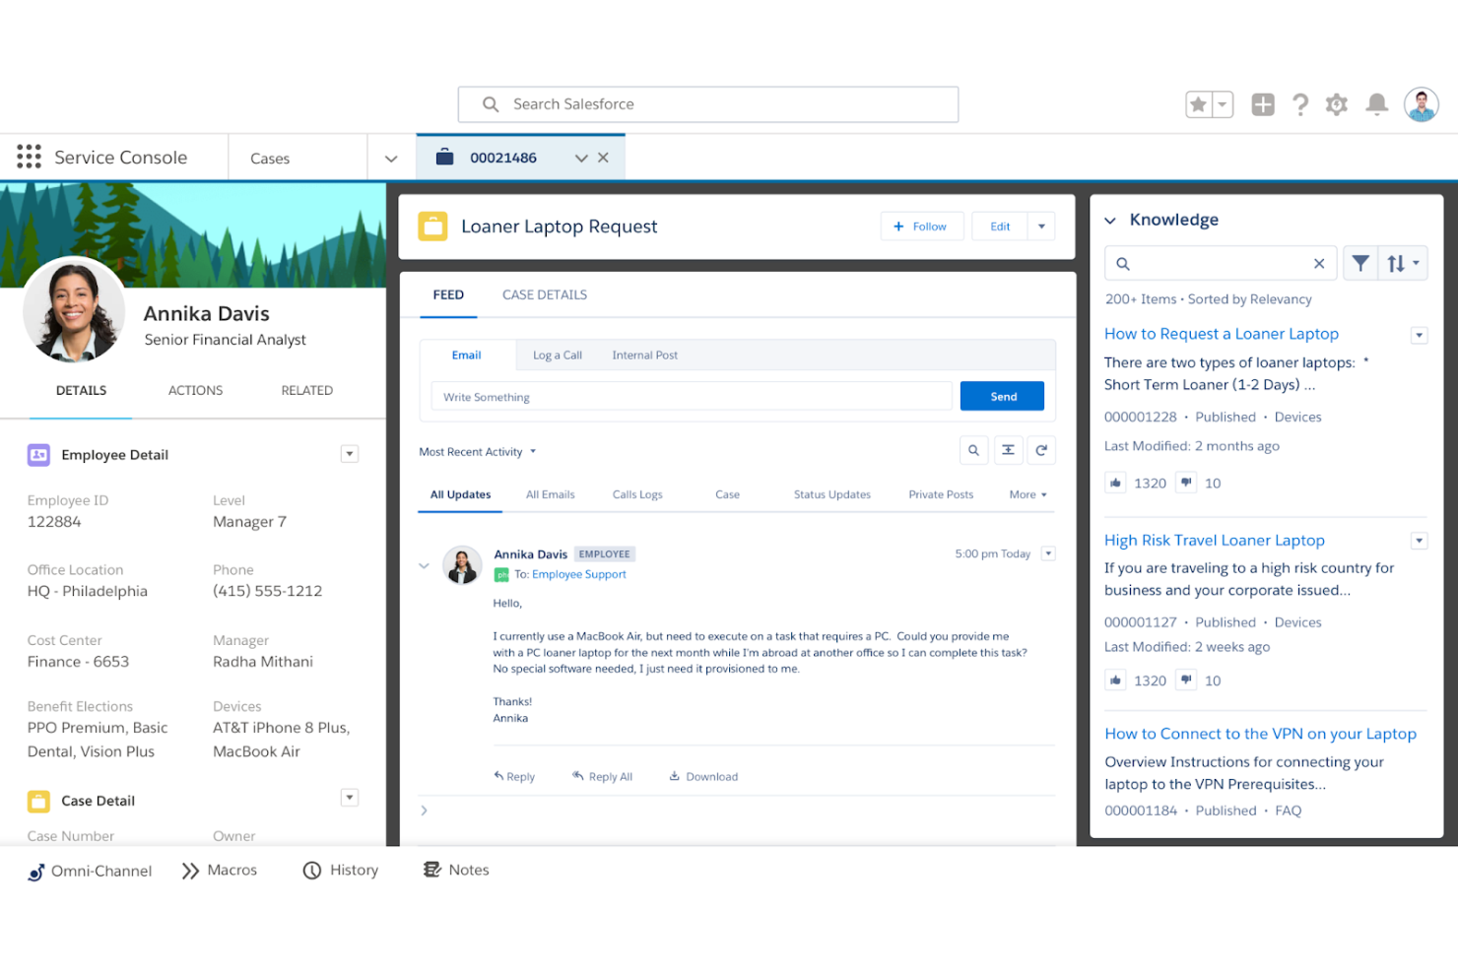This screenshot has height=972, width=1458.
Task: Search within the feed using the magnifier icon
Action: point(973,450)
